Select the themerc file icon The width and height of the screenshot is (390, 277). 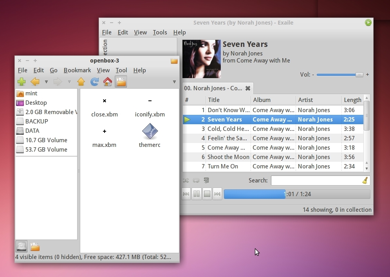click(150, 132)
